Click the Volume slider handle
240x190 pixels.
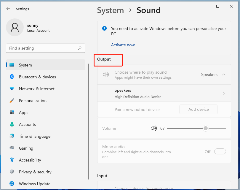[x=205, y=128]
